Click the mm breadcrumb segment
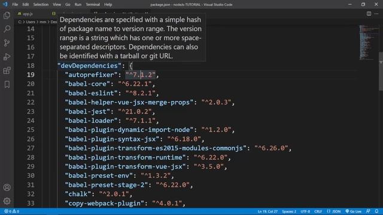This screenshot has width=383, height=215. coord(42,22)
